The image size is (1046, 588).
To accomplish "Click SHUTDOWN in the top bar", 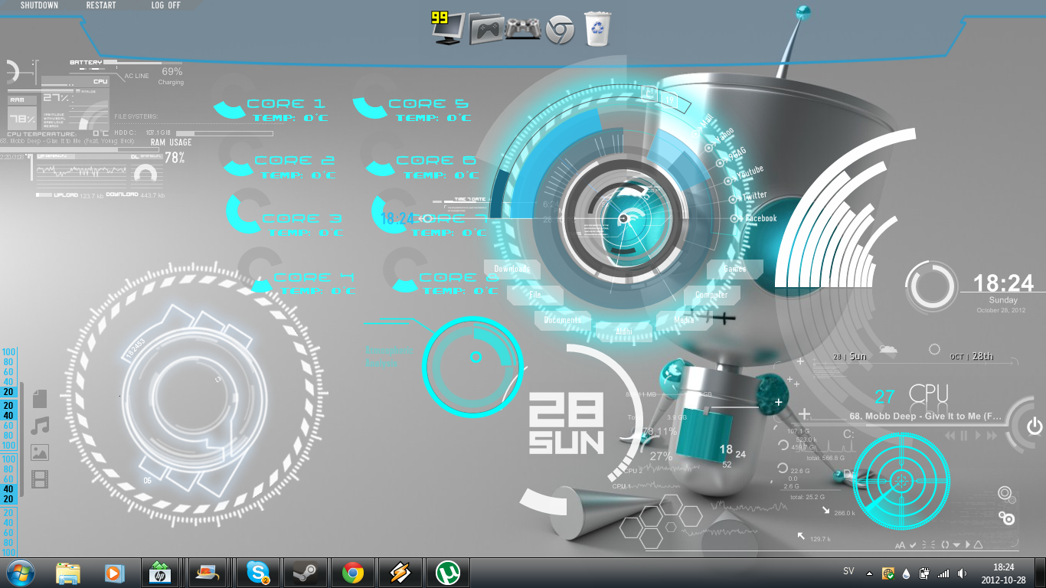I will tap(39, 5).
